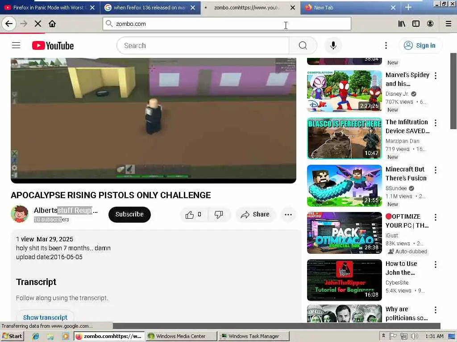The height and width of the screenshot is (342, 457).
Task: Open Marvel's Spidey video title
Action: coord(407,79)
